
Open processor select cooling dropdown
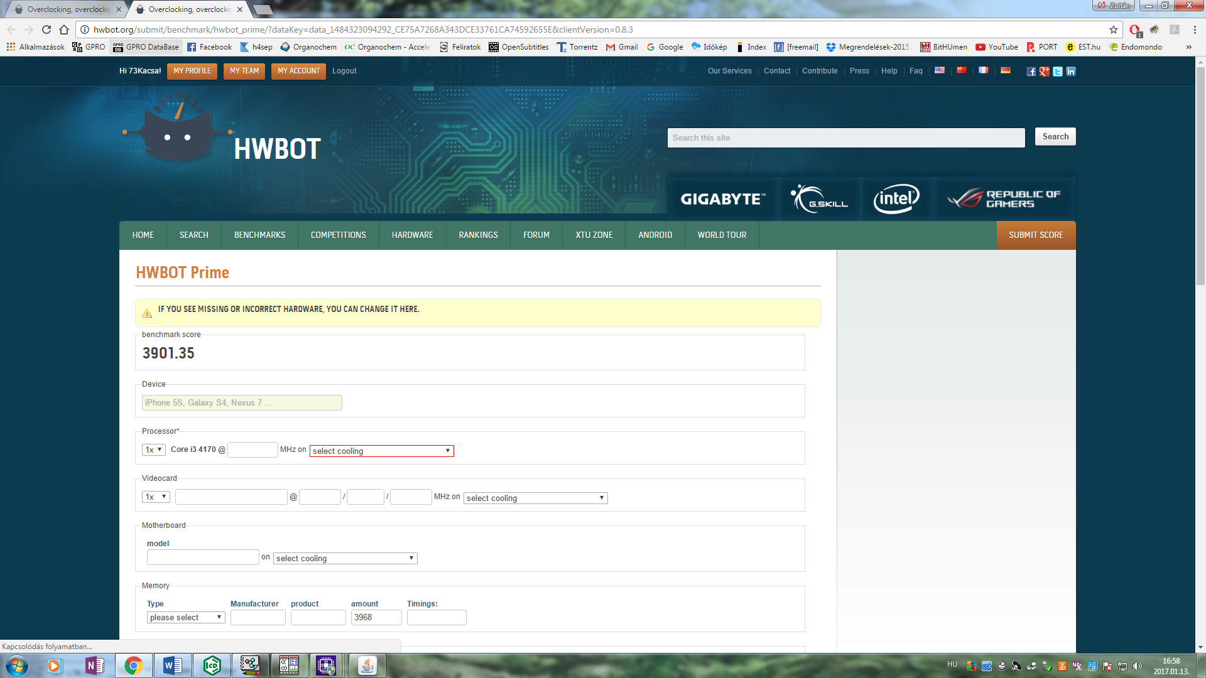point(381,451)
